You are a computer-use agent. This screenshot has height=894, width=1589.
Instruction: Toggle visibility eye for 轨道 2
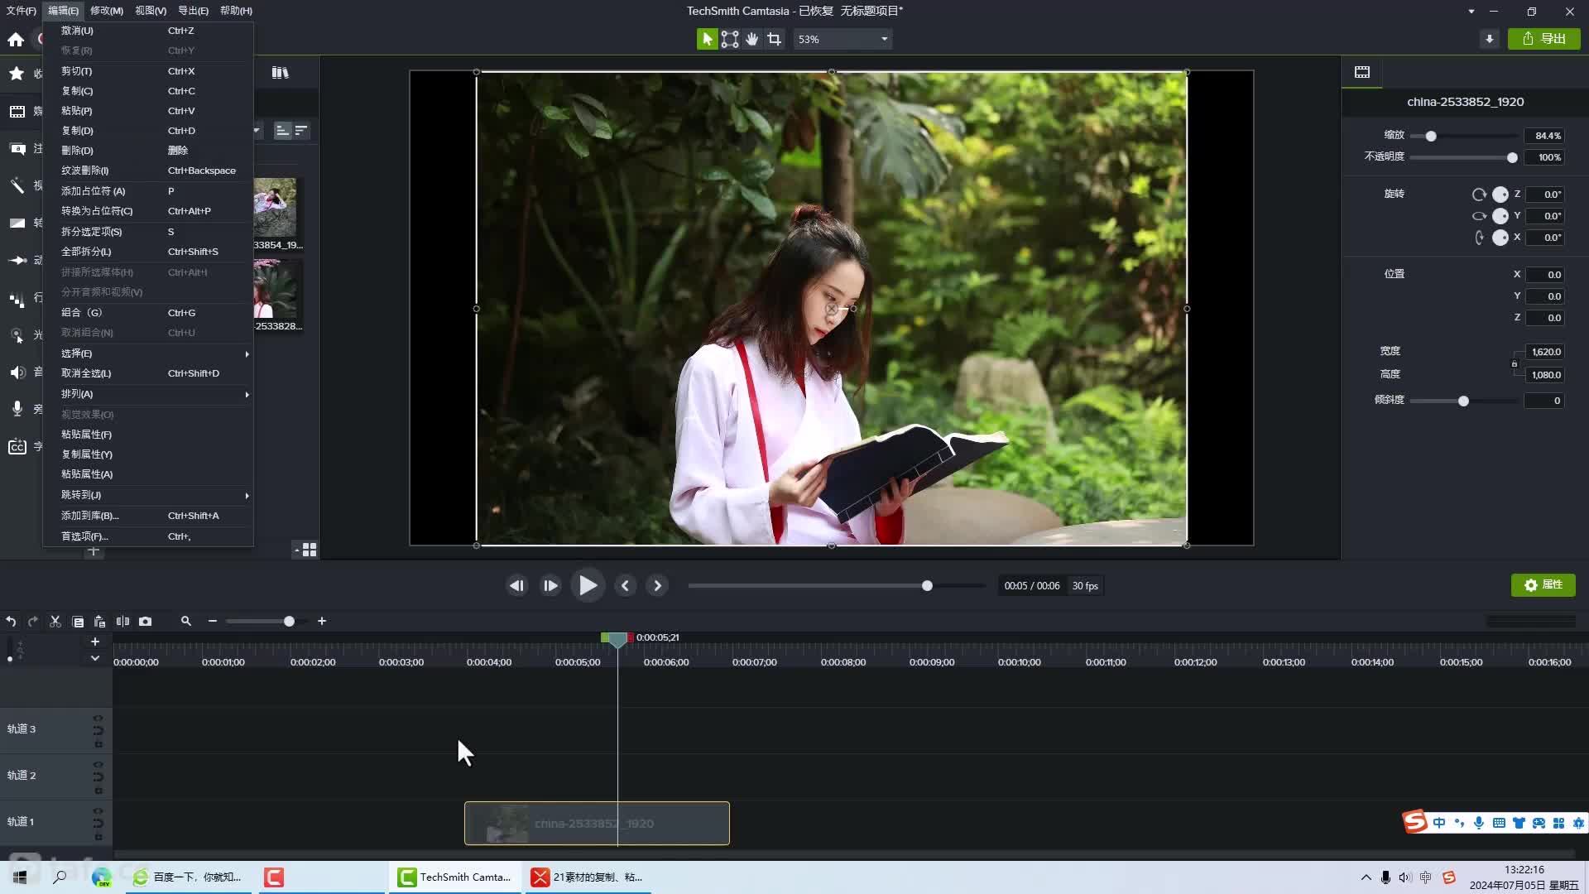tap(98, 764)
